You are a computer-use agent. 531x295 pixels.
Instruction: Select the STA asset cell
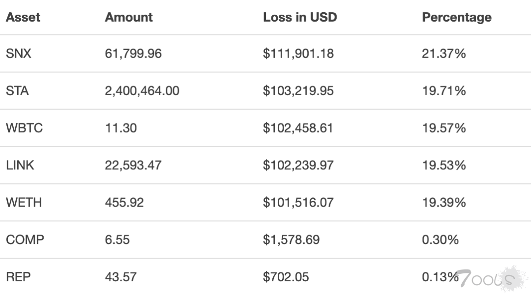pos(17,91)
